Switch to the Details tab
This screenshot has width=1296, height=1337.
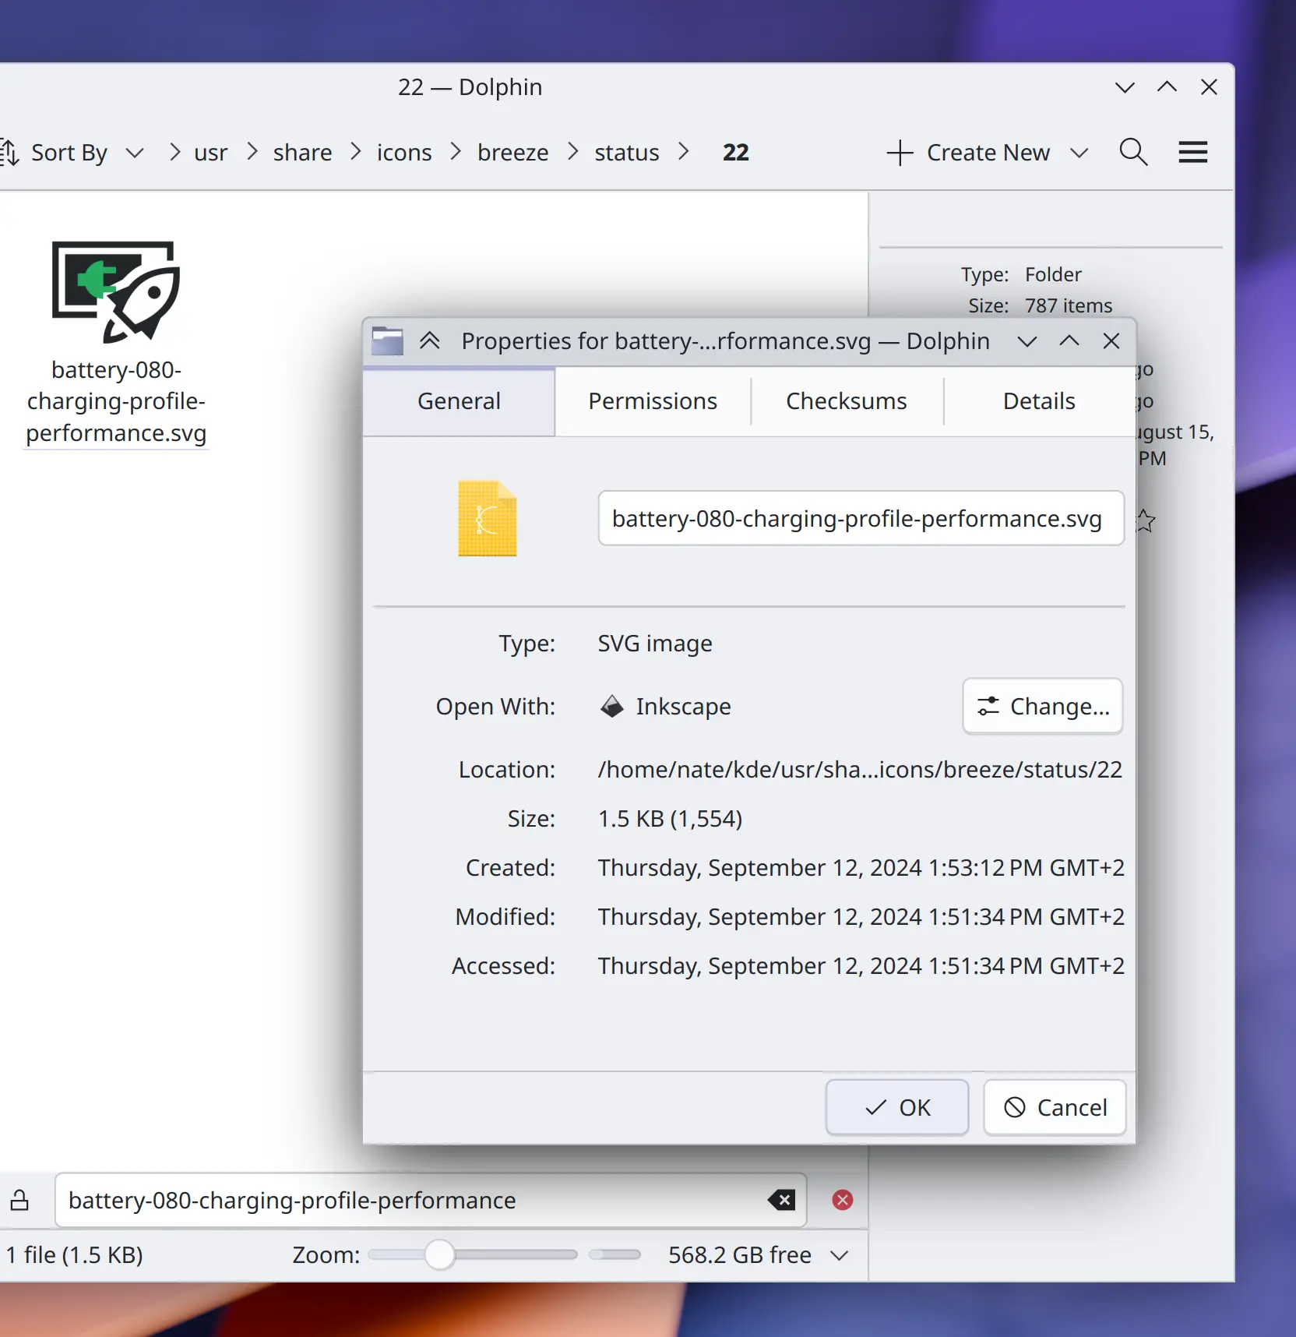coord(1038,401)
